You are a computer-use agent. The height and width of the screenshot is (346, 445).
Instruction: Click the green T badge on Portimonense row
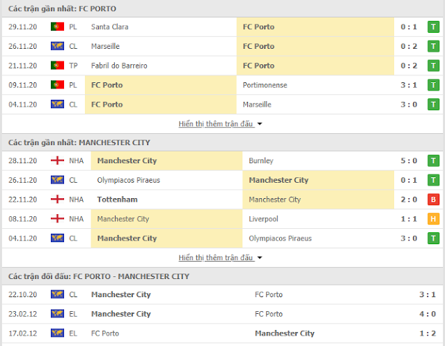pyautogui.click(x=433, y=85)
